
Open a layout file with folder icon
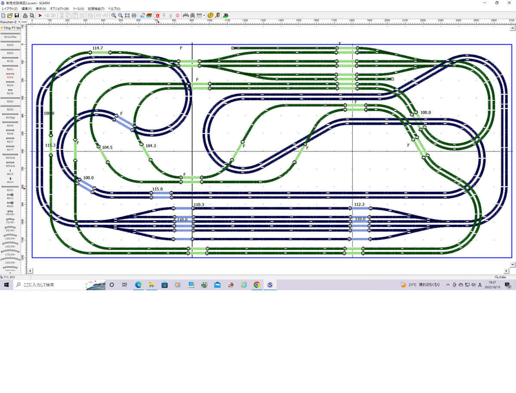point(10,15)
